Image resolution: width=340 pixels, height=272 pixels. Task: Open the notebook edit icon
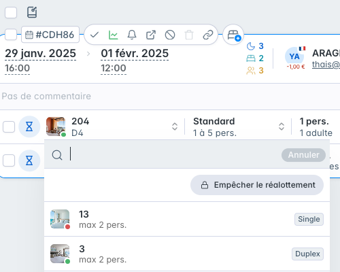[32, 12]
